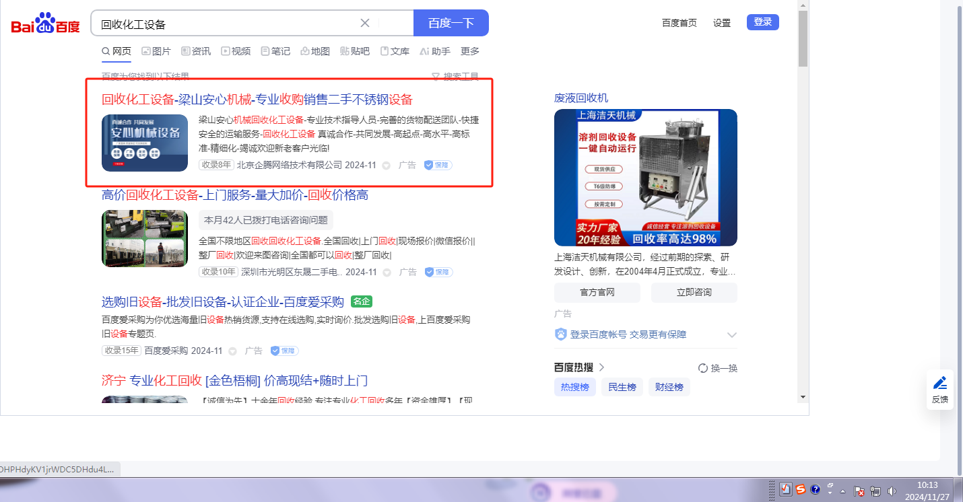Open 百度首页 link

(x=679, y=23)
